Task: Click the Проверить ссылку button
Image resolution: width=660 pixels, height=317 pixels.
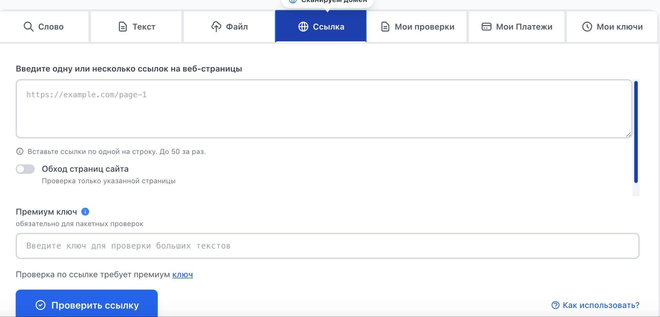Action: tap(87, 303)
